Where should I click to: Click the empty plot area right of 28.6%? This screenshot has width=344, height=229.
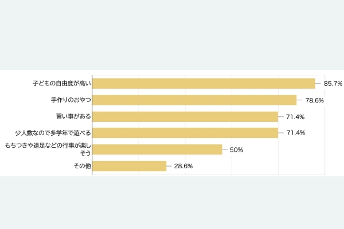(259, 166)
